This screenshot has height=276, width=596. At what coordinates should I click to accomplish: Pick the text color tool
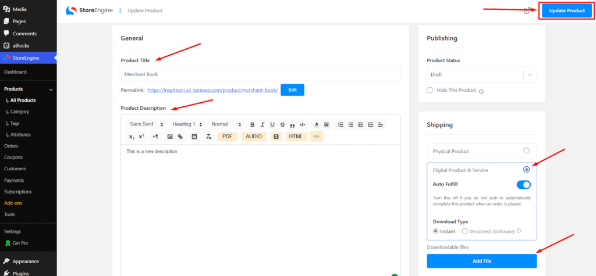click(x=317, y=124)
